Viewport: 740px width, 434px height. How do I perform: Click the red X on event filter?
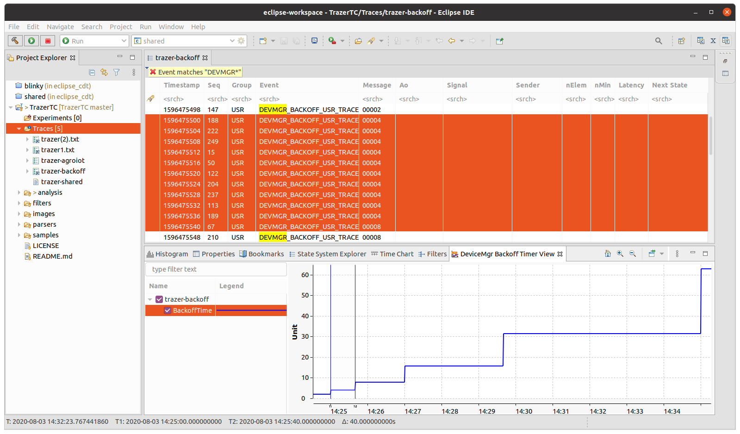click(x=153, y=72)
